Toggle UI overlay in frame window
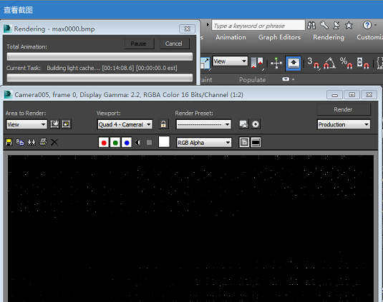This screenshot has width=383, height=302. tap(244, 143)
